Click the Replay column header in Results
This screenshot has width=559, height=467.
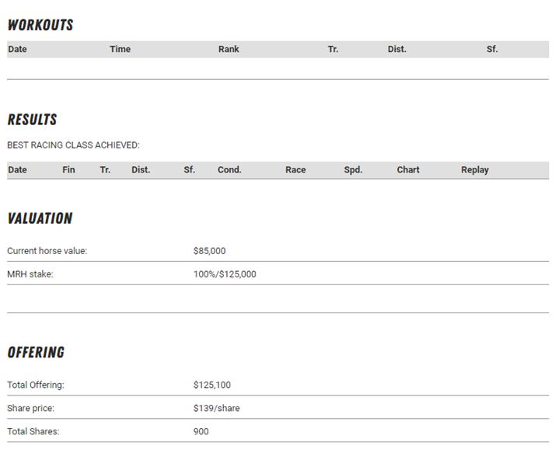[474, 169]
